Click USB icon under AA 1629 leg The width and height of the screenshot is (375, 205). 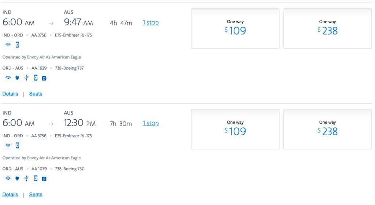point(26,78)
